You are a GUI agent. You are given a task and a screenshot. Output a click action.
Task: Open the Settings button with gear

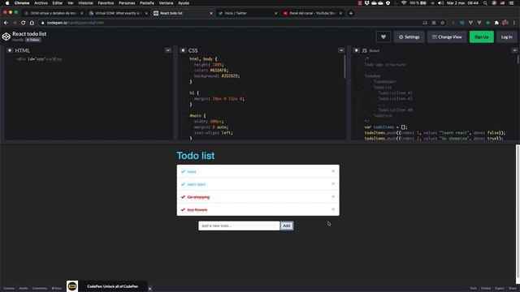(x=409, y=37)
